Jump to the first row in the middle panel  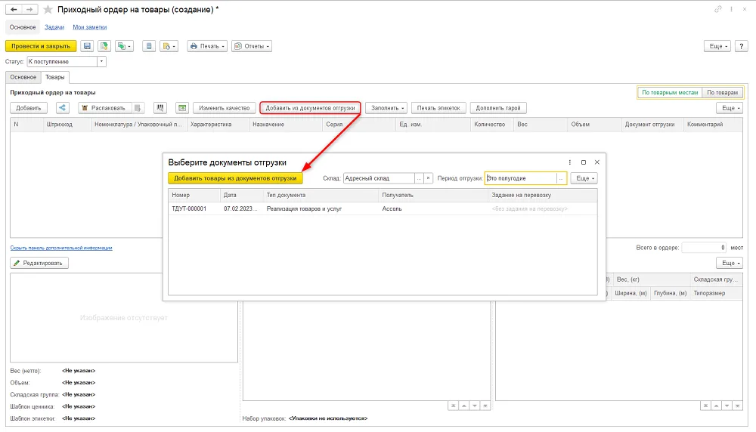[x=453, y=406]
